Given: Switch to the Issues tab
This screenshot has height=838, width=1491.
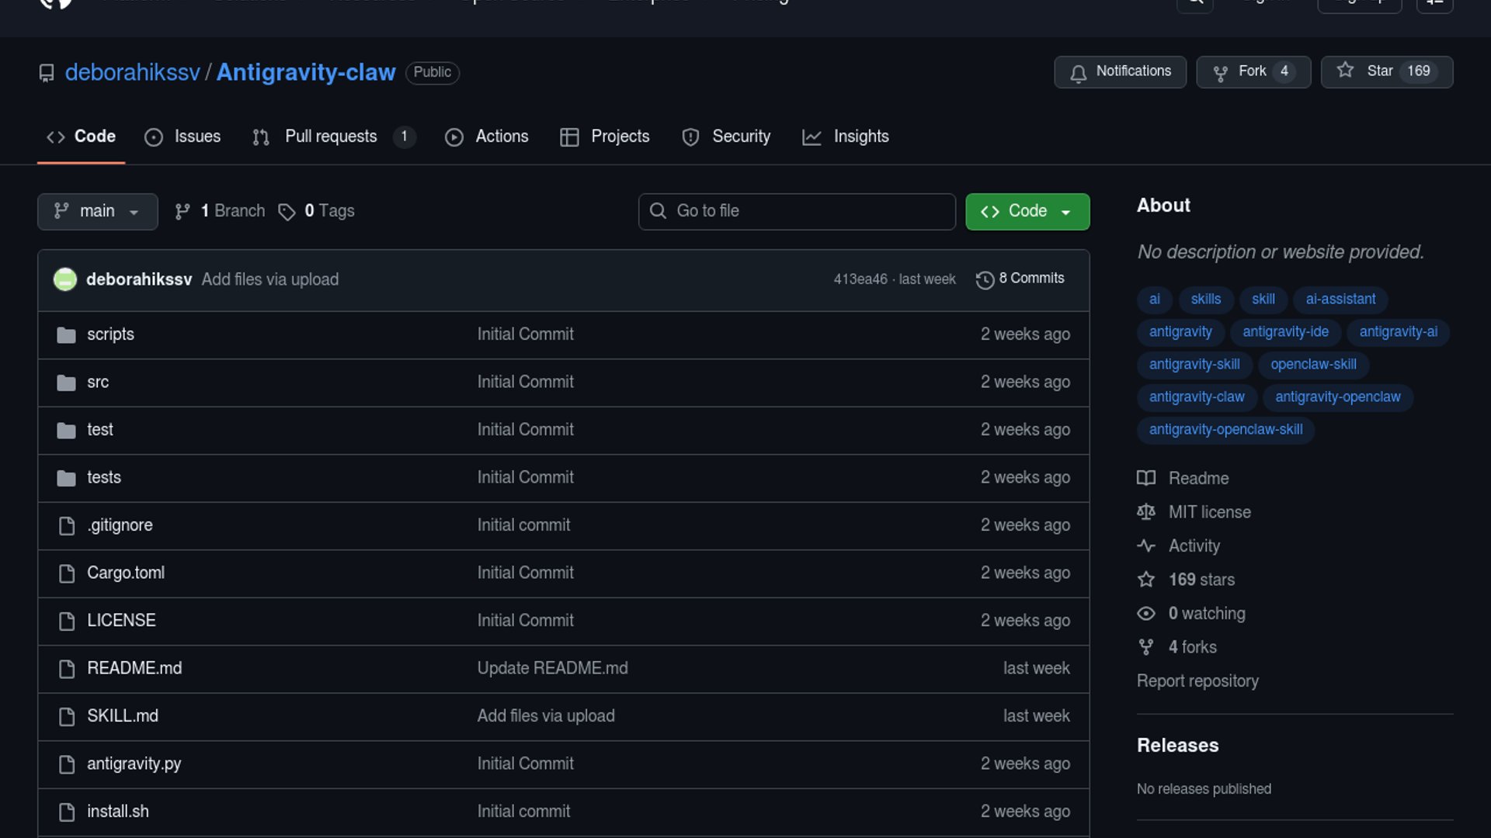Looking at the screenshot, I should pyautogui.click(x=182, y=137).
